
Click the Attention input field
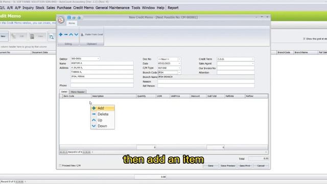[236, 73]
